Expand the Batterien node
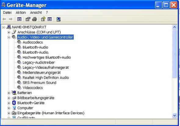The height and width of the screenshot is (126, 180). (x=9, y=93)
